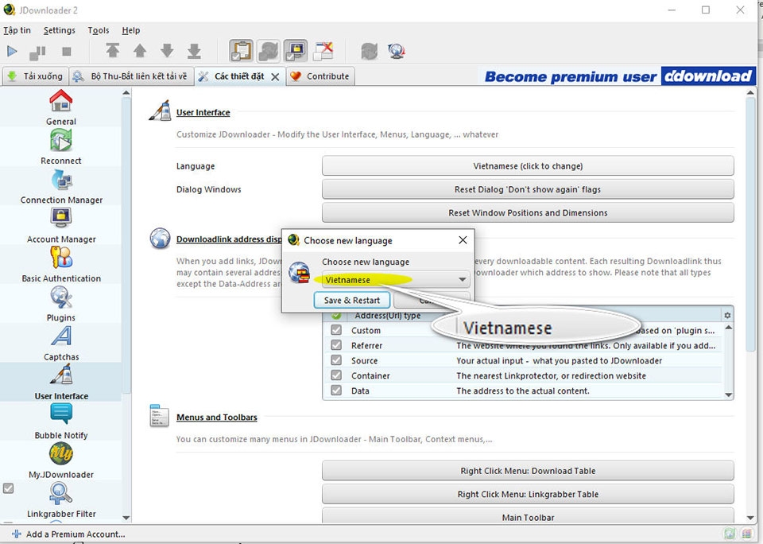Click Vietnamese (click to change) button

click(528, 166)
